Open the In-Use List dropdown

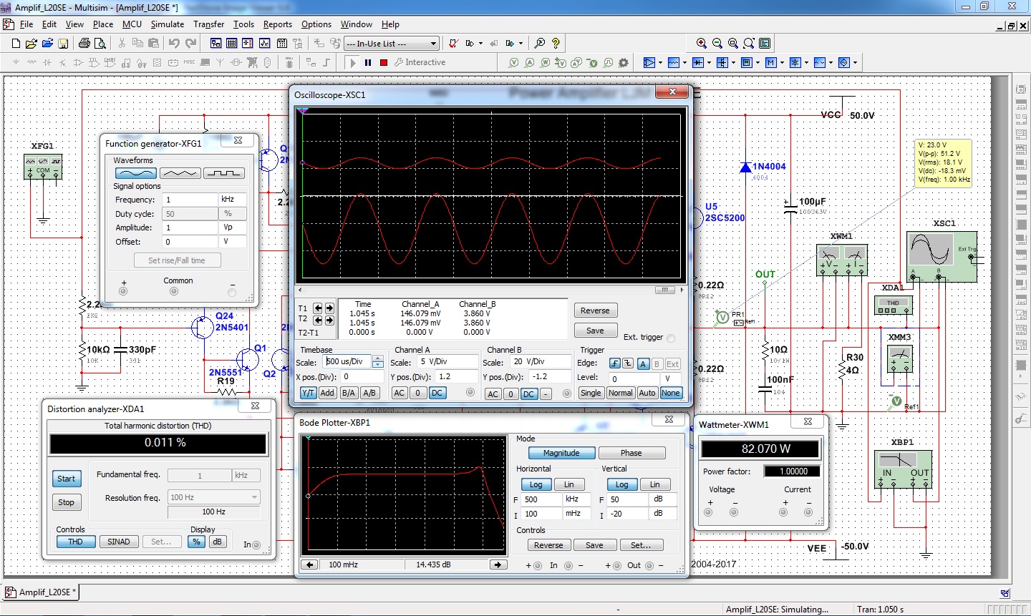pyautogui.click(x=433, y=44)
